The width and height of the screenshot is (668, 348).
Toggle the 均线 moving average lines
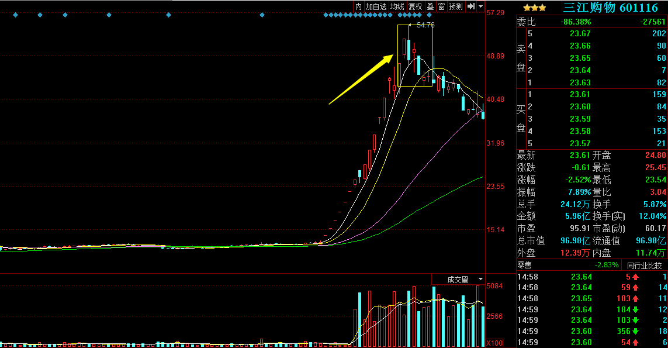(x=397, y=6)
